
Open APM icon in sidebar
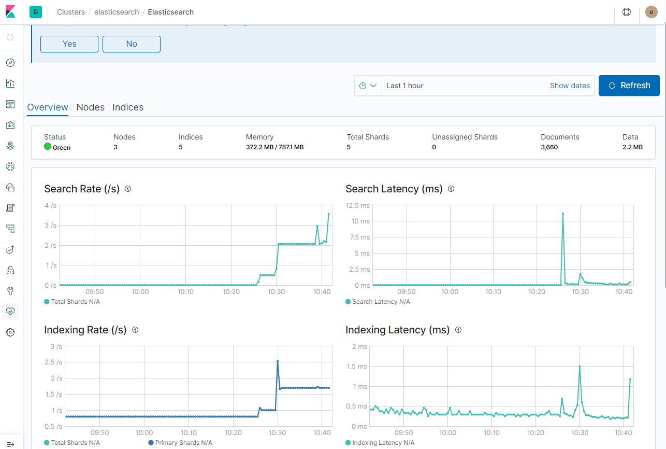pyautogui.click(x=10, y=229)
